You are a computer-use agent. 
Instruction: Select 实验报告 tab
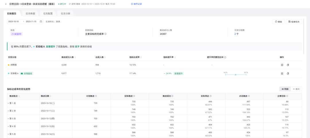12,14
